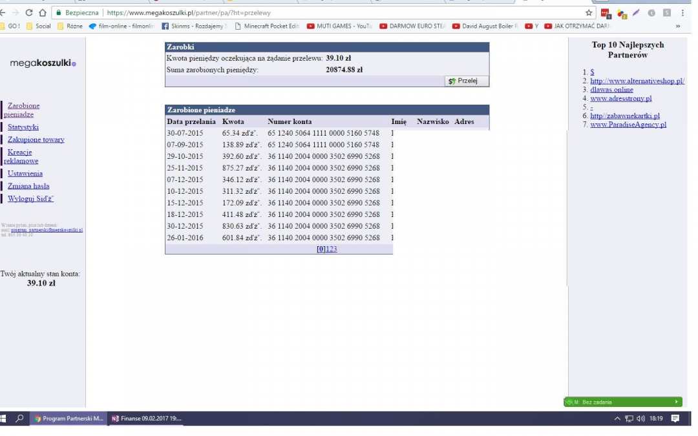
Task: Go forward with the browser forward arrow
Action: tap(16, 12)
